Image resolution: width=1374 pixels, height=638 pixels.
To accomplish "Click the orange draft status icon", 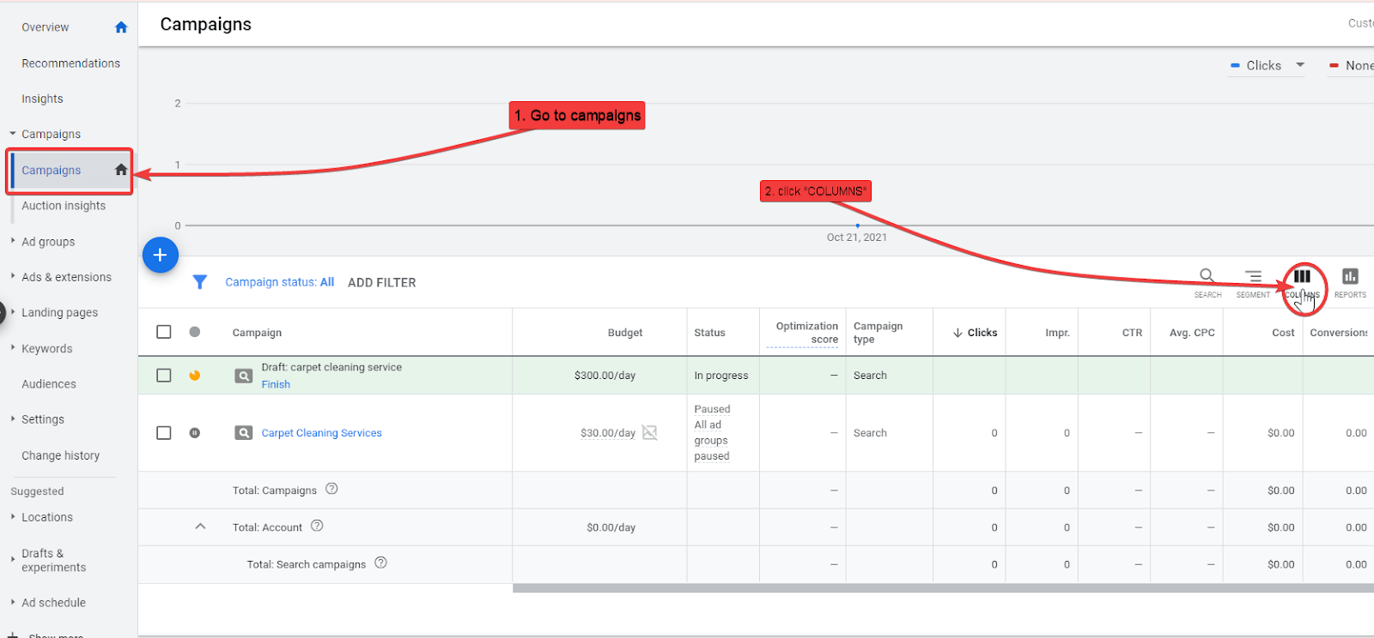I will coord(195,376).
